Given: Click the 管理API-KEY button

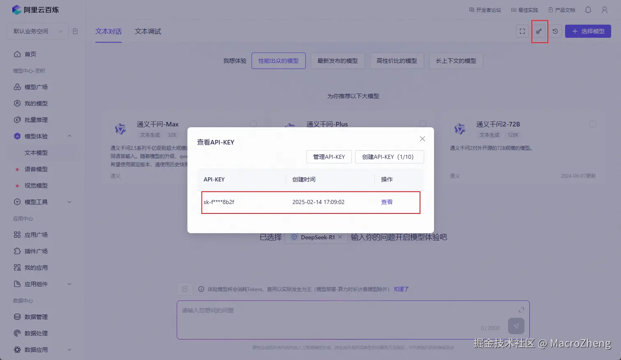Looking at the screenshot, I should pyautogui.click(x=329, y=157).
